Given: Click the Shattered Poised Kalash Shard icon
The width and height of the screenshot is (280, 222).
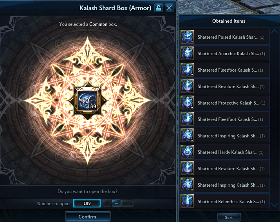Looking at the screenshot, I should [x=187, y=37].
